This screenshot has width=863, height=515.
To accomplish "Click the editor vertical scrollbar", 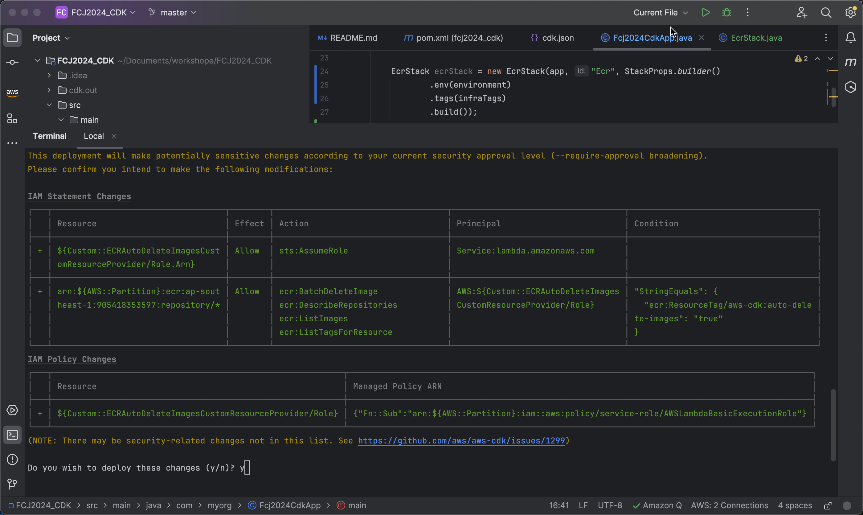I will tap(833, 98).
